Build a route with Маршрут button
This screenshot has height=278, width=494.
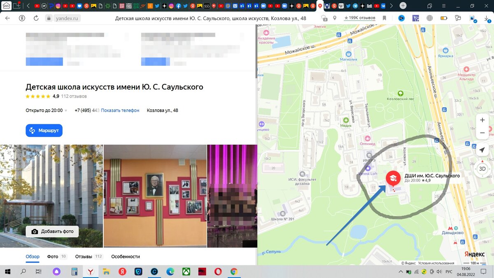pos(44,130)
